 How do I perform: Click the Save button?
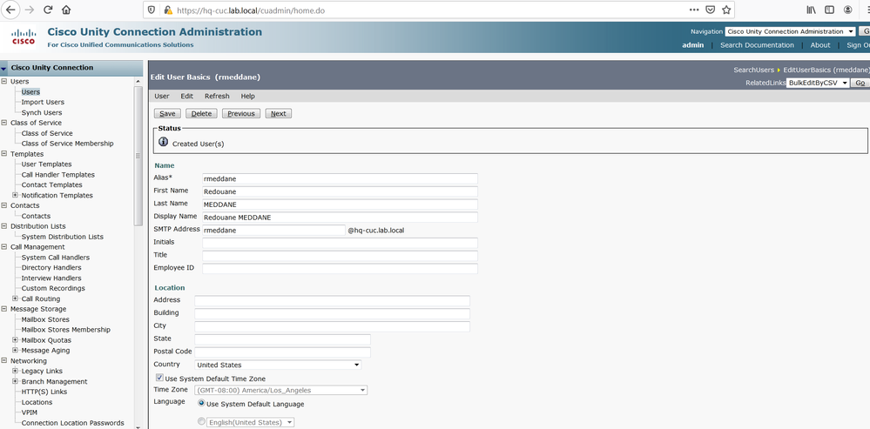tap(167, 114)
